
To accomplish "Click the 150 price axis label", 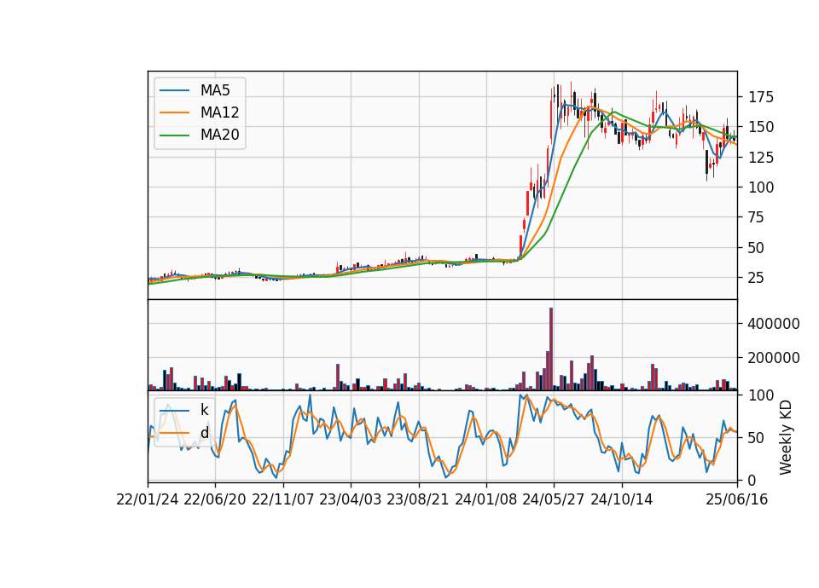I will (x=761, y=127).
